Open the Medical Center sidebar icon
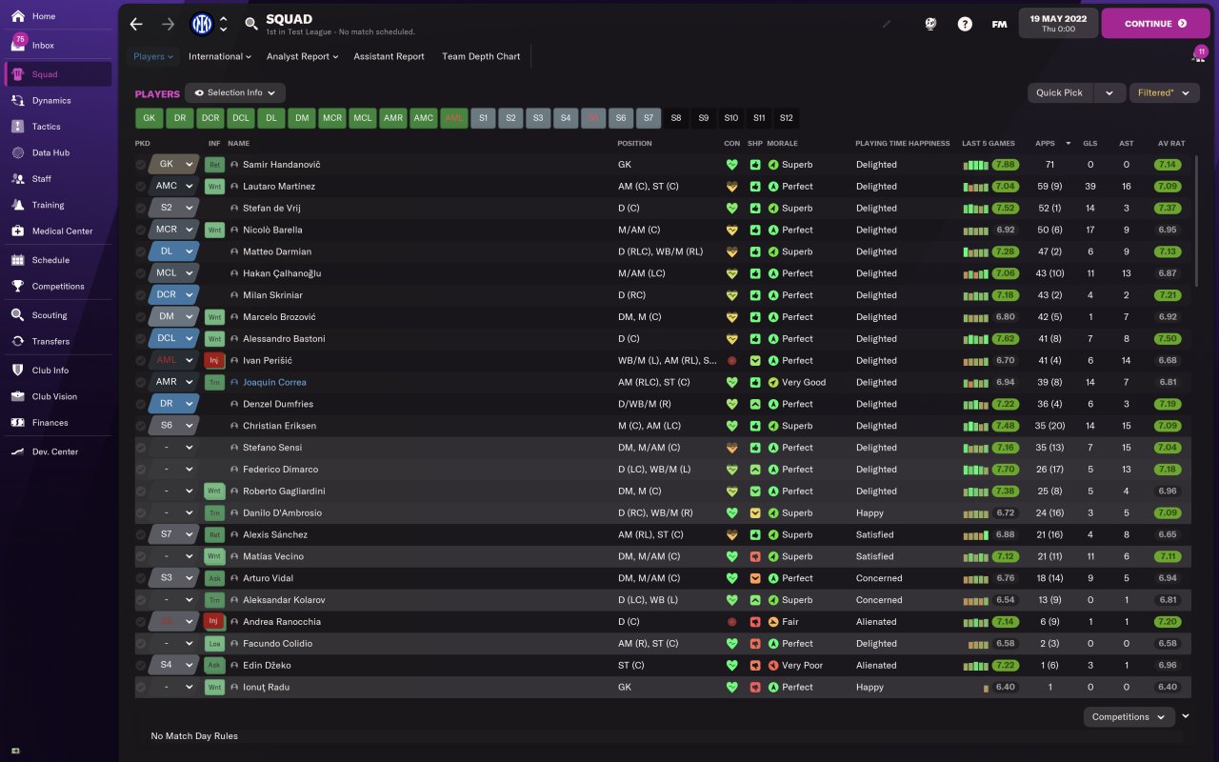1219x762 pixels. tap(18, 231)
